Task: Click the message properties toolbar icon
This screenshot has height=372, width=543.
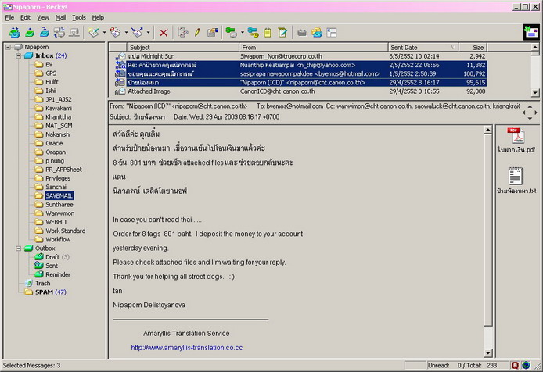Action: (212, 33)
